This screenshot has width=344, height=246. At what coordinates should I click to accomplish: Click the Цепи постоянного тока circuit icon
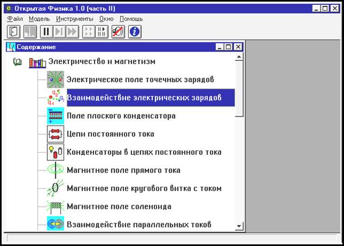click(x=55, y=134)
